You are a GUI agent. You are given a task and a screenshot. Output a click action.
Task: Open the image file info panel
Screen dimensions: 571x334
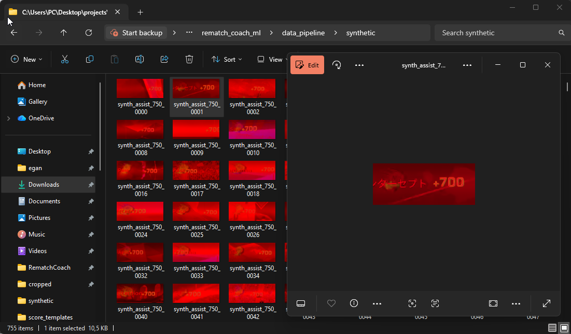click(x=354, y=303)
